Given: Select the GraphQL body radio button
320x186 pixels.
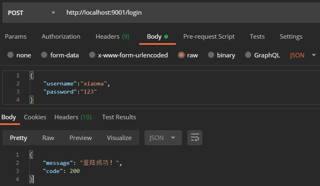Looking at the screenshot, I should (x=248, y=55).
